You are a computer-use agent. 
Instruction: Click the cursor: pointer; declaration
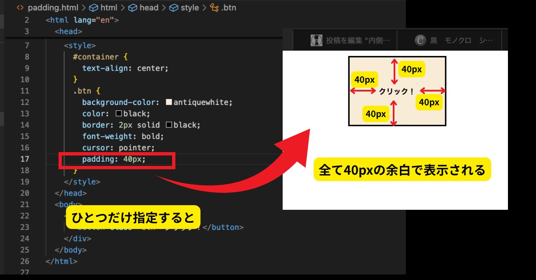coord(119,148)
